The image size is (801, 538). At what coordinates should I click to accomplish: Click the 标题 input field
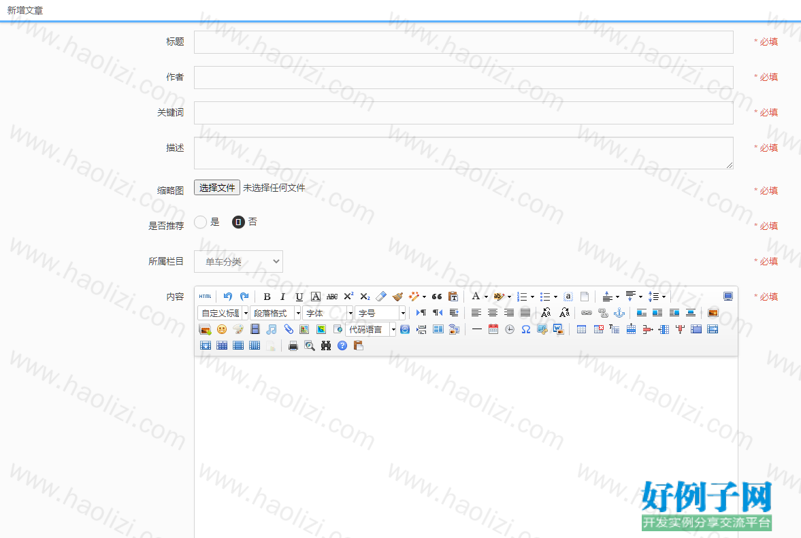[x=464, y=42]
